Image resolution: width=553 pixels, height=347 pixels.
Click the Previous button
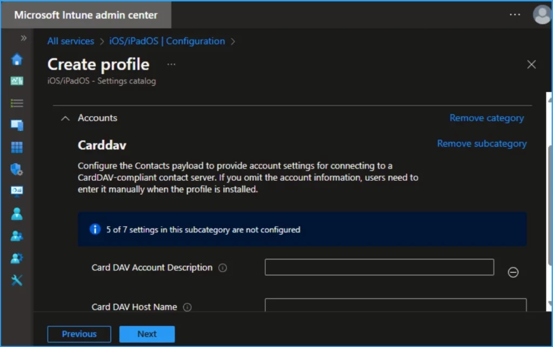(x=79, y=334)
